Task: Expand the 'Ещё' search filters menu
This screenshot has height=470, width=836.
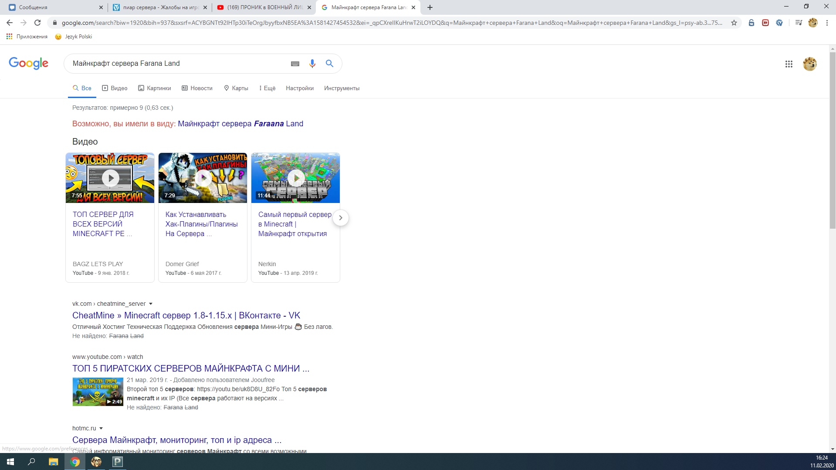Action: [x=267, y=88]
